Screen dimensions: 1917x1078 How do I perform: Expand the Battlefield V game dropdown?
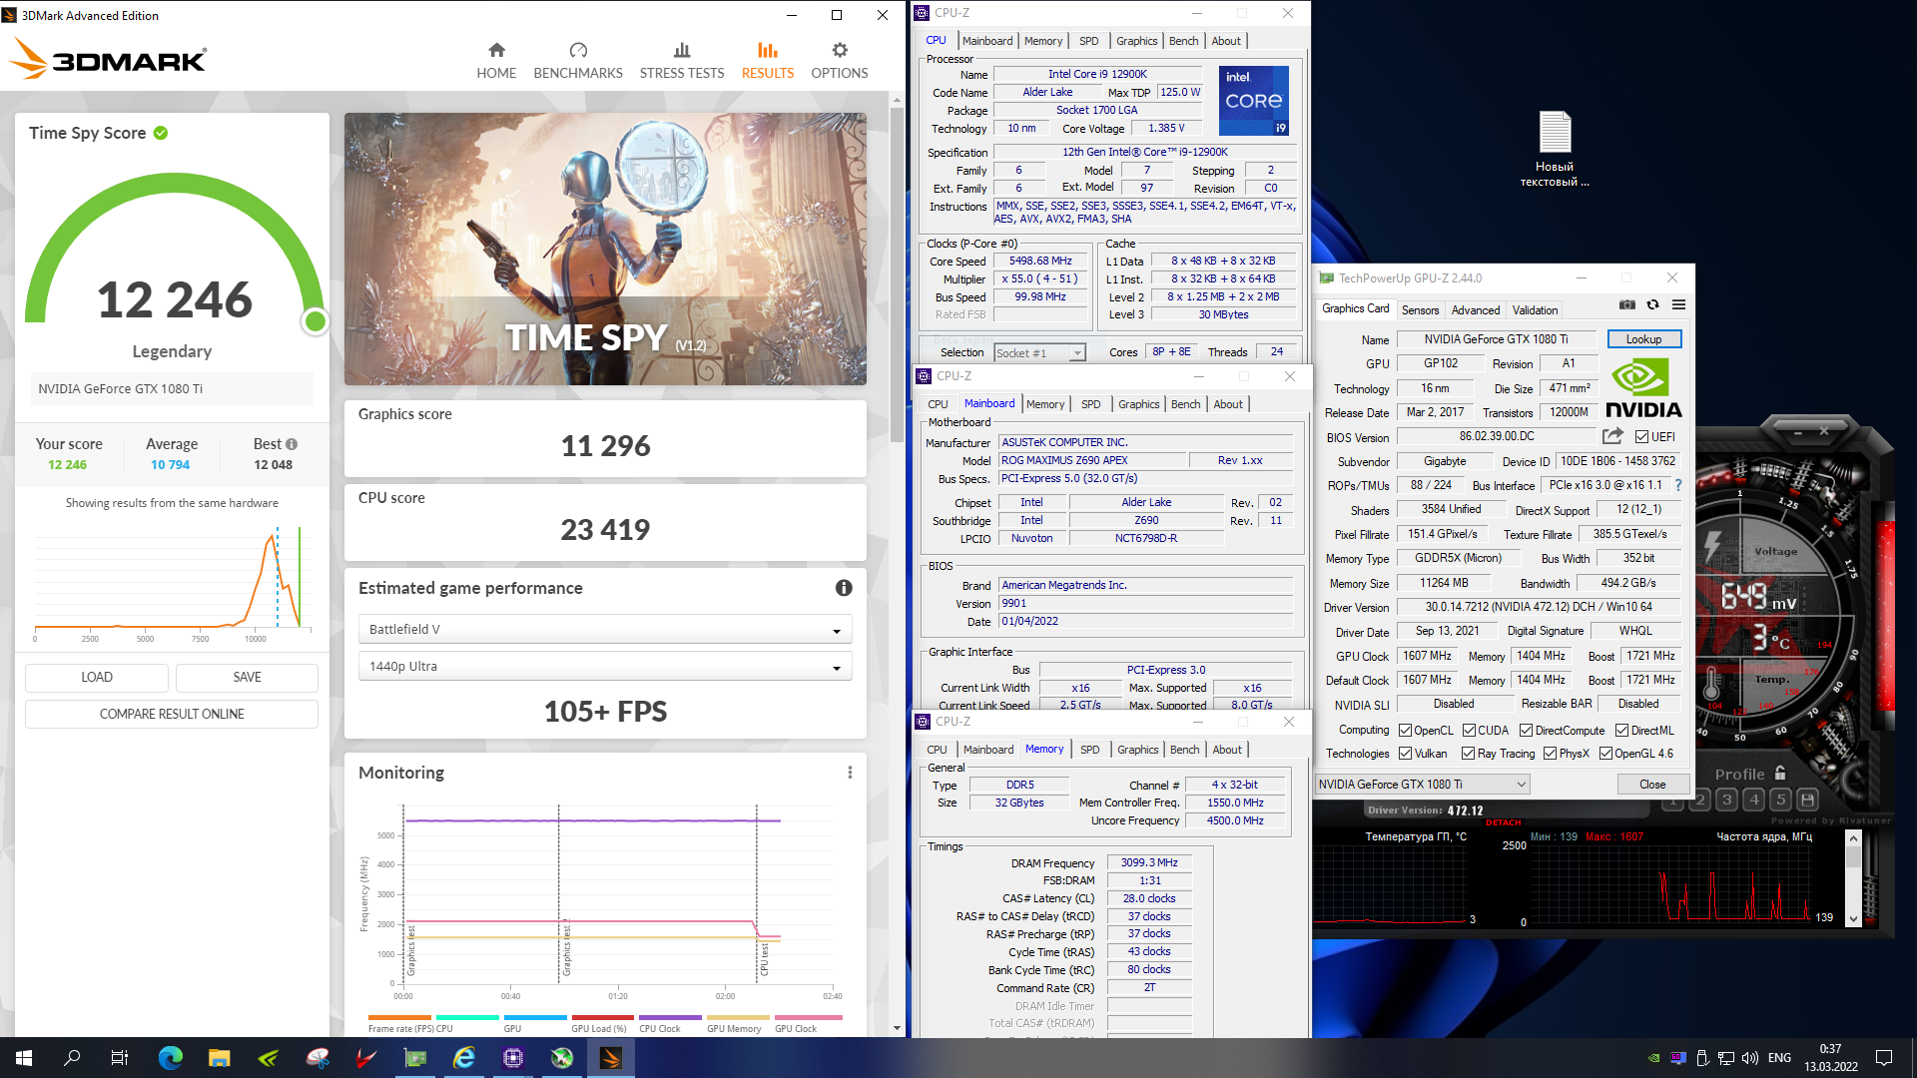(x=605, y=629)
